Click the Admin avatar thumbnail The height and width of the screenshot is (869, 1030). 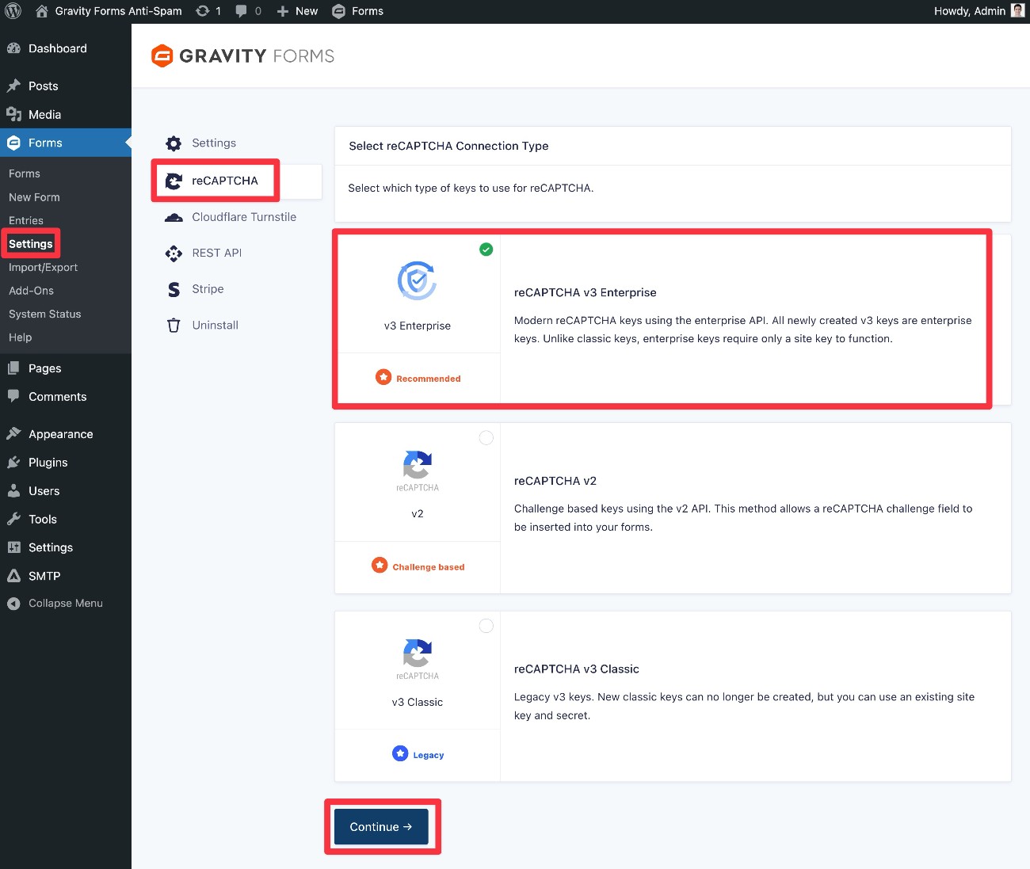(x=1017, y=11)
